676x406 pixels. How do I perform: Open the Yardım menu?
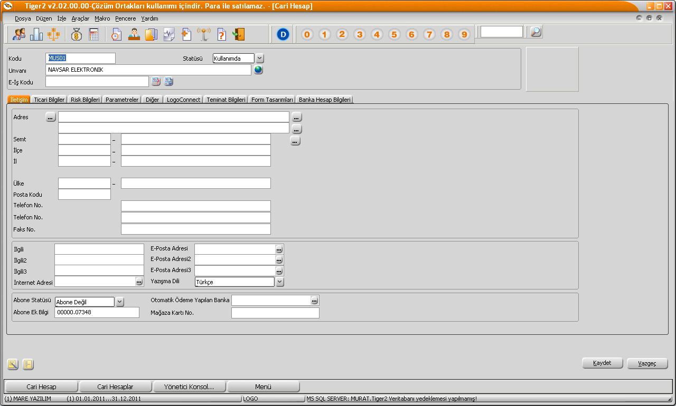click(x=150, y=18)
